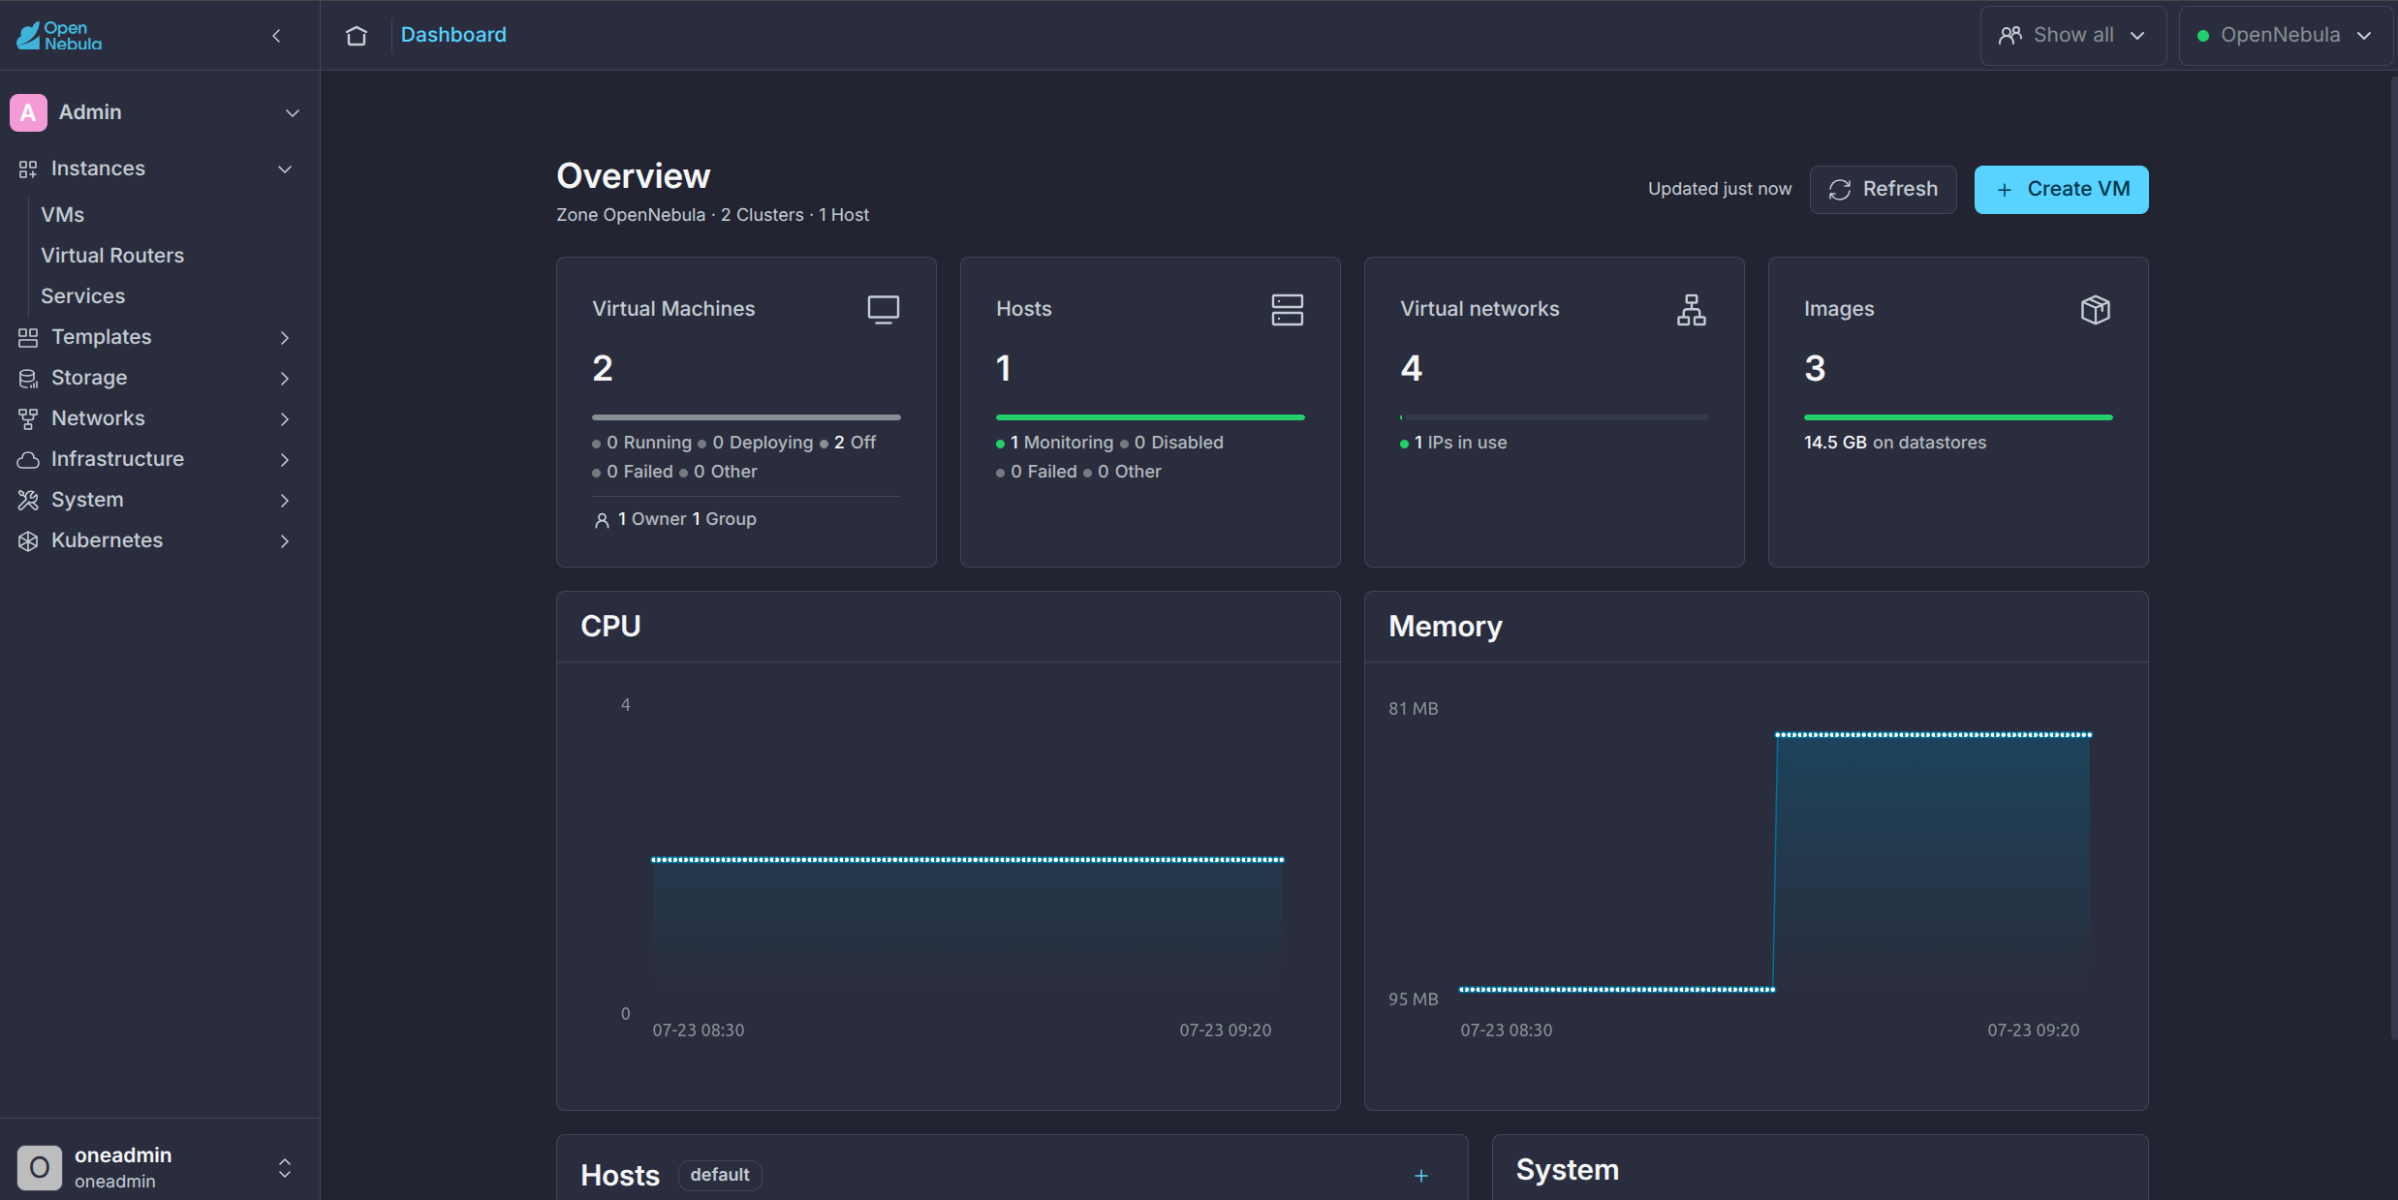Image resolution: width=2398 pixels, height=1200 pixels.
Task: Open VMs in the sidebar
Action: click(63, 215)
